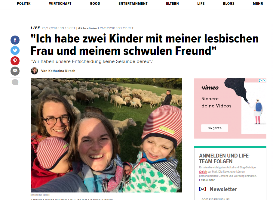The height and width of the screenshot is (200, 273).
Task: Navigate to the ENTERTAINMENT section
Action: (133, 4)
